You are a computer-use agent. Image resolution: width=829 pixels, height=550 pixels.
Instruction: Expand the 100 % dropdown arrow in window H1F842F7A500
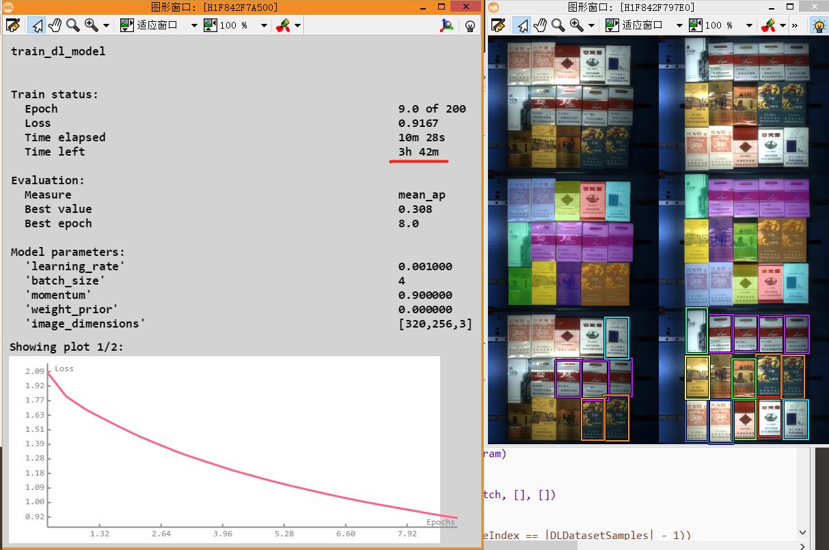(264, 26)
